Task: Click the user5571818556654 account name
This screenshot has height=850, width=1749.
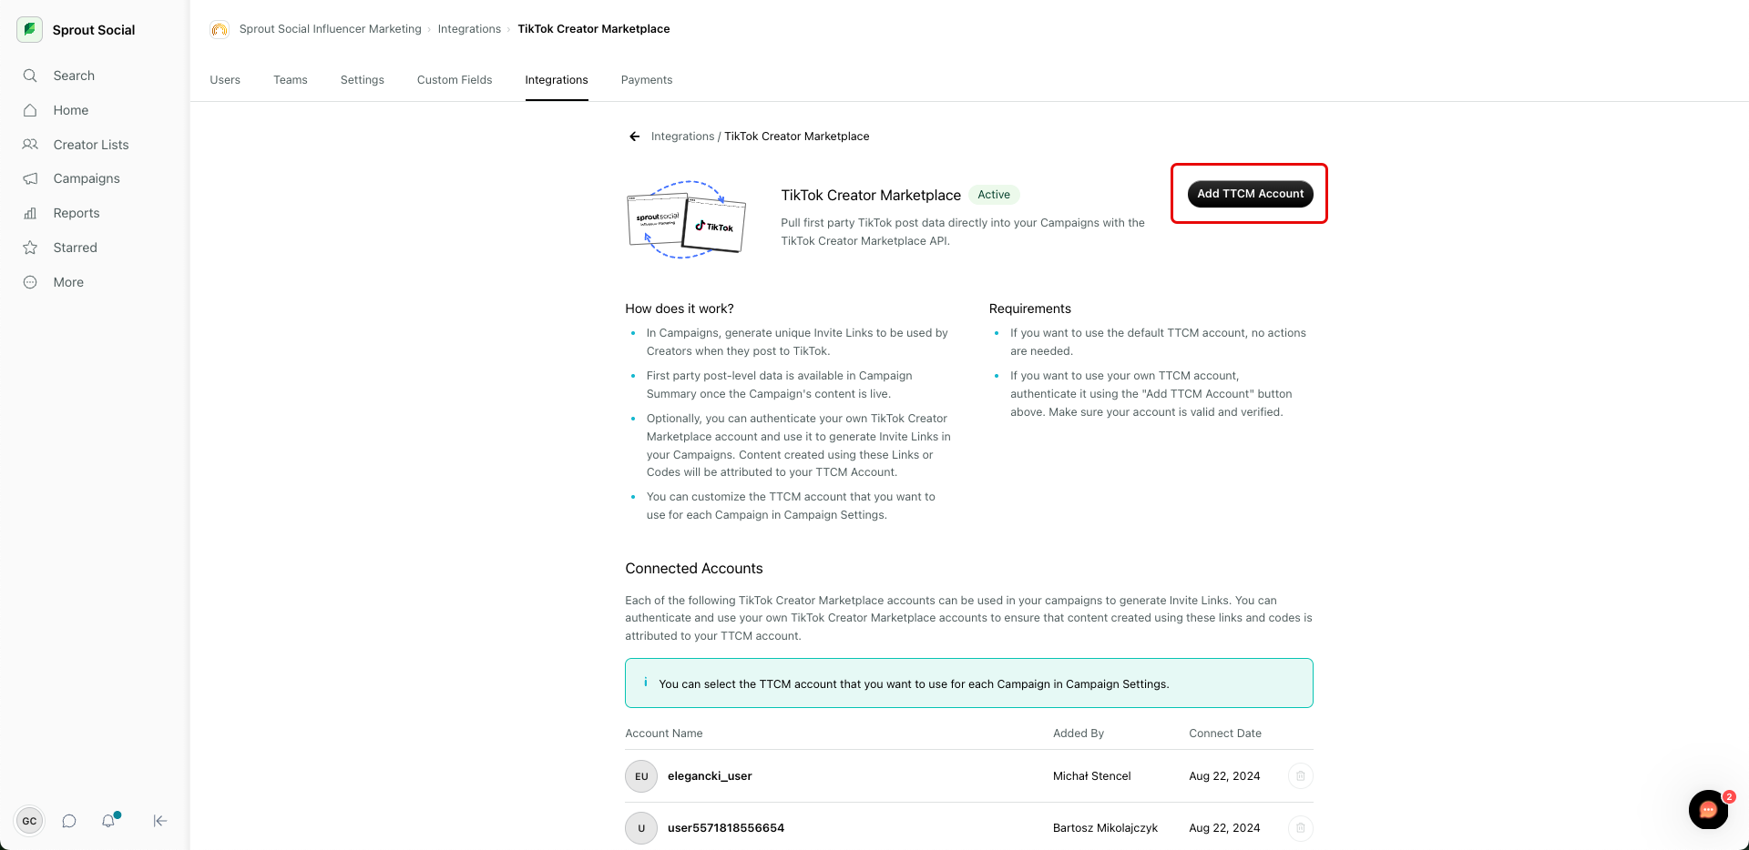Action: coord(726,828)
